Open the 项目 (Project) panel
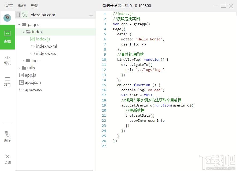237x171 pixels. coord(7,82)
